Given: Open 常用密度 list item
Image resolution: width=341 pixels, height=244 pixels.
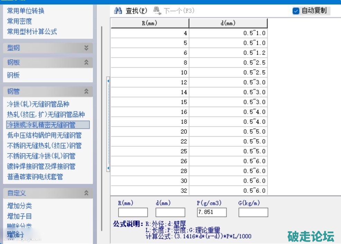Looking at the screenshot, I should tap(19, 21).
